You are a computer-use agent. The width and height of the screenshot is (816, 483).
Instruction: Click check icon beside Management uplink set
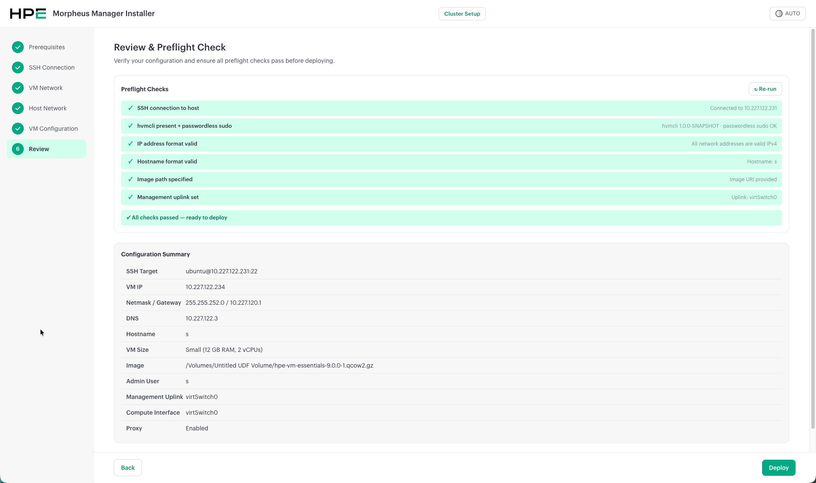coord(130,197)
